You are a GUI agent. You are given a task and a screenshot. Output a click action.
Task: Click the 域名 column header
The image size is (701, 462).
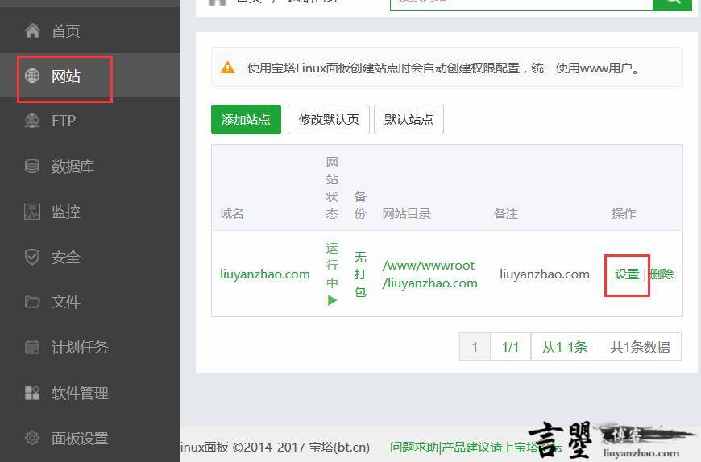tap(231, 214)
